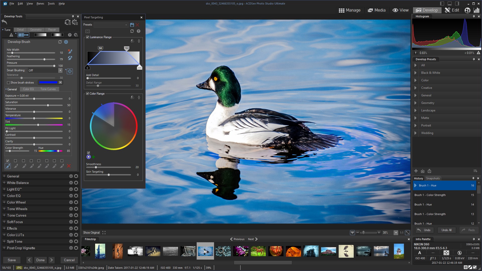Click the first brush icon below General settings
This screenshot has width=482, height=271.
(x=8, y=166)
